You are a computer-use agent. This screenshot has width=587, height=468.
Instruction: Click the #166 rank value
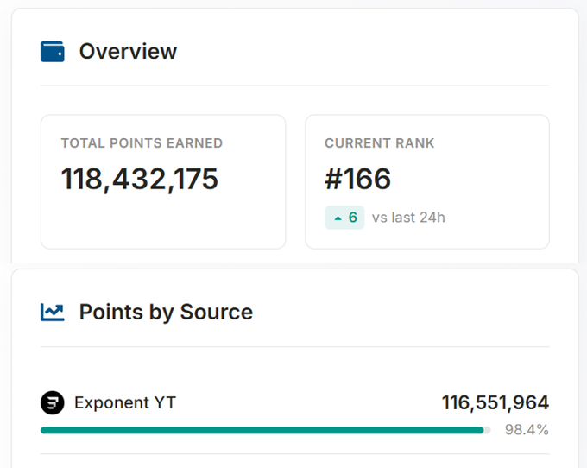tap(358, 179)
